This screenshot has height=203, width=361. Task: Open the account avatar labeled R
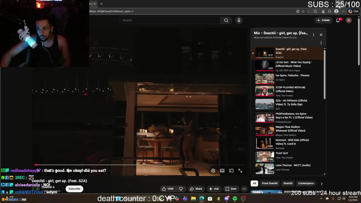coord(349,20)
